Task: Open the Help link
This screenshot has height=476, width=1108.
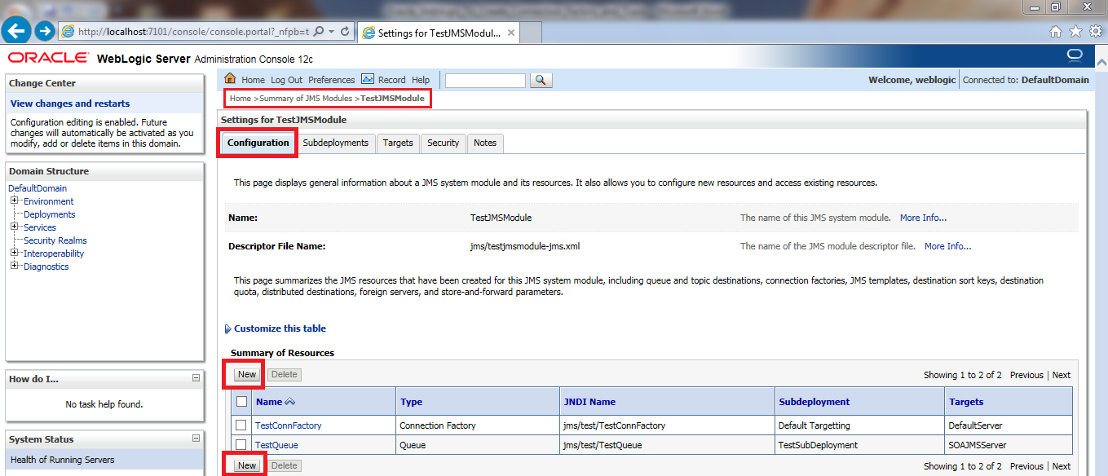Action: 421,80
